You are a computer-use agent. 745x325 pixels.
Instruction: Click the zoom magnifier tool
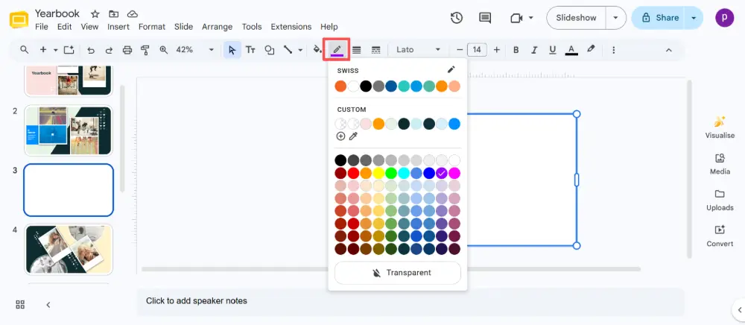(x=163, y=49)
